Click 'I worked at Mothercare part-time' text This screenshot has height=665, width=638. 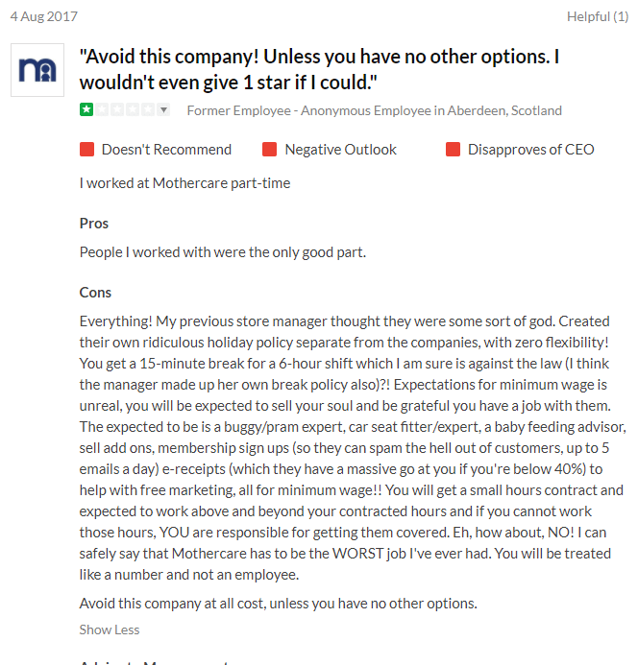[x=184, y=183]
